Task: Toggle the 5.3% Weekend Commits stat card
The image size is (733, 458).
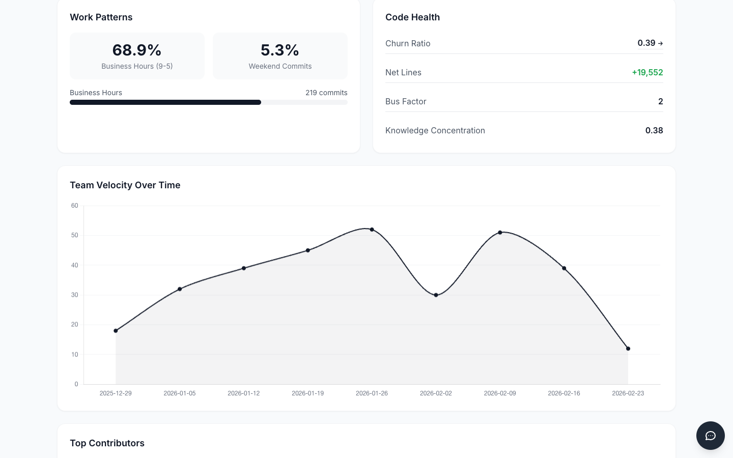Action: tap(280, 56)
